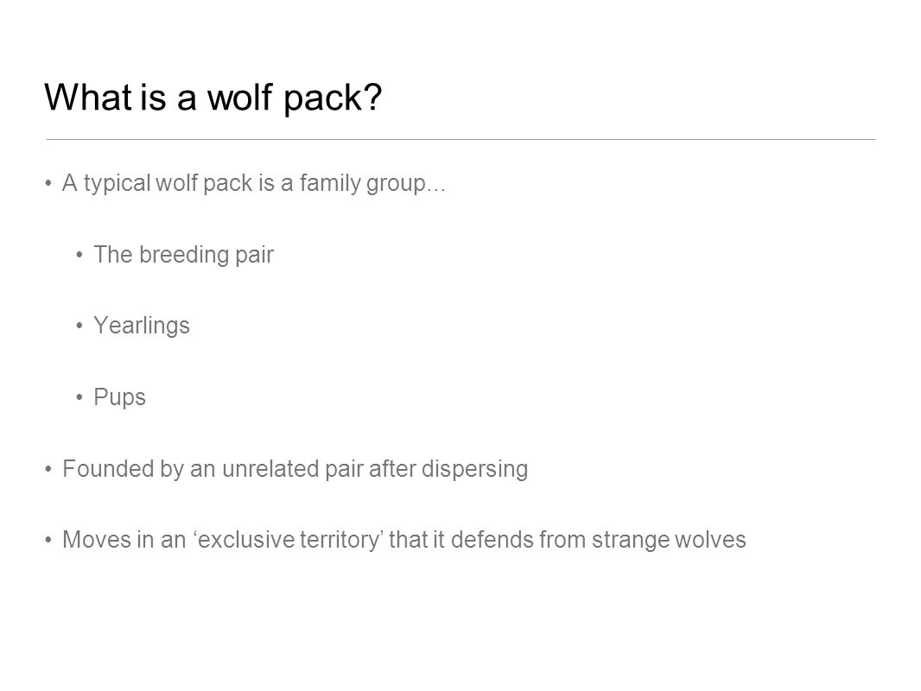Click the bullet marker before 'Pups'

pos(79,397)
